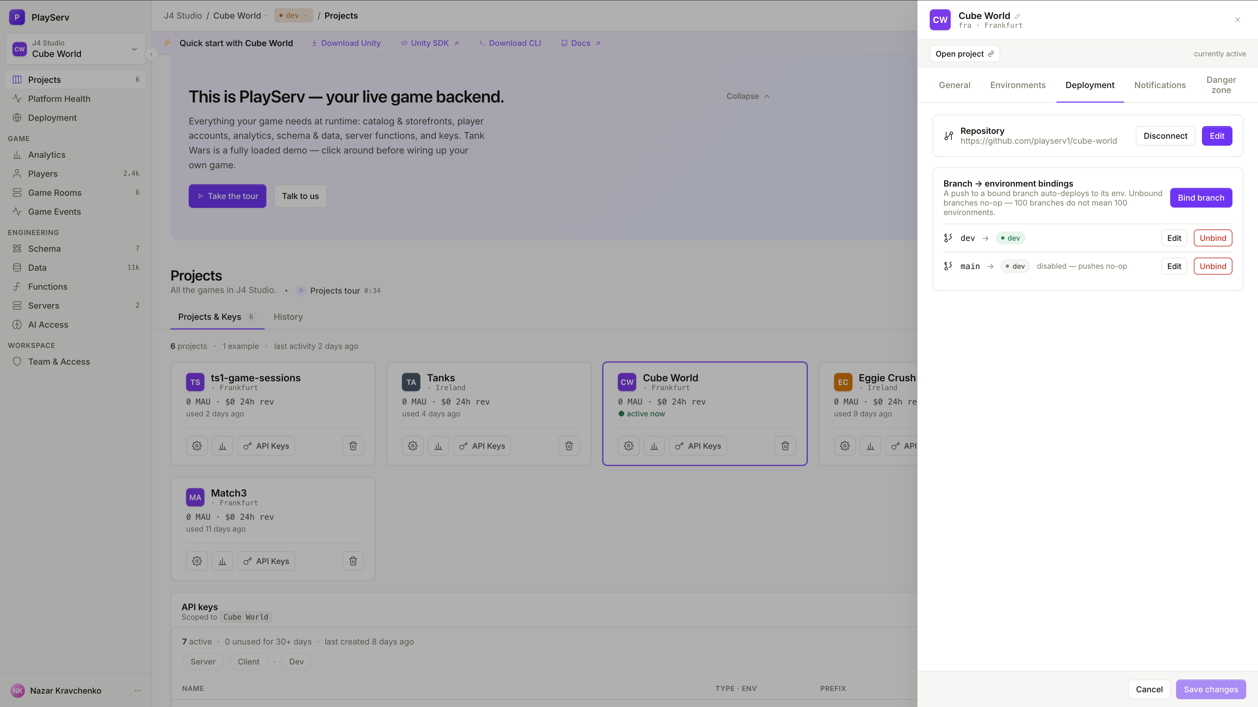Delete Tanks project with trash icon
1258x707 pixels.
coord(569,446)
